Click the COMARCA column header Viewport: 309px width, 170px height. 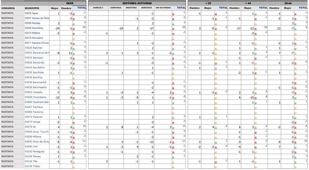pyautogui.click(x=8, y=8)
